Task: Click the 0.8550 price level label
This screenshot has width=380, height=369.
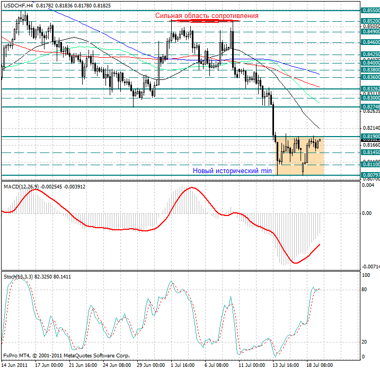Action: (x=370, y=10)
